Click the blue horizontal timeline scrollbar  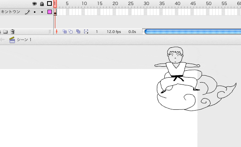[x=193, y=31]
